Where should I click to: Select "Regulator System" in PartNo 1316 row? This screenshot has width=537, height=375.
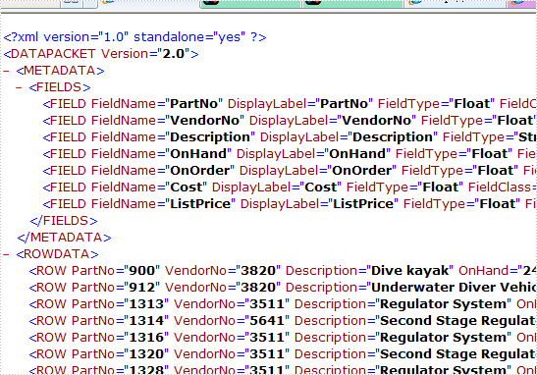(443, 339)
